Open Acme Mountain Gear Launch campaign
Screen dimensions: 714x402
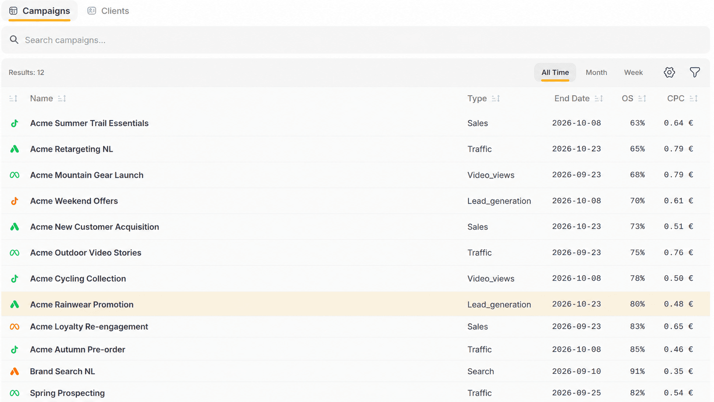point(87,175)
